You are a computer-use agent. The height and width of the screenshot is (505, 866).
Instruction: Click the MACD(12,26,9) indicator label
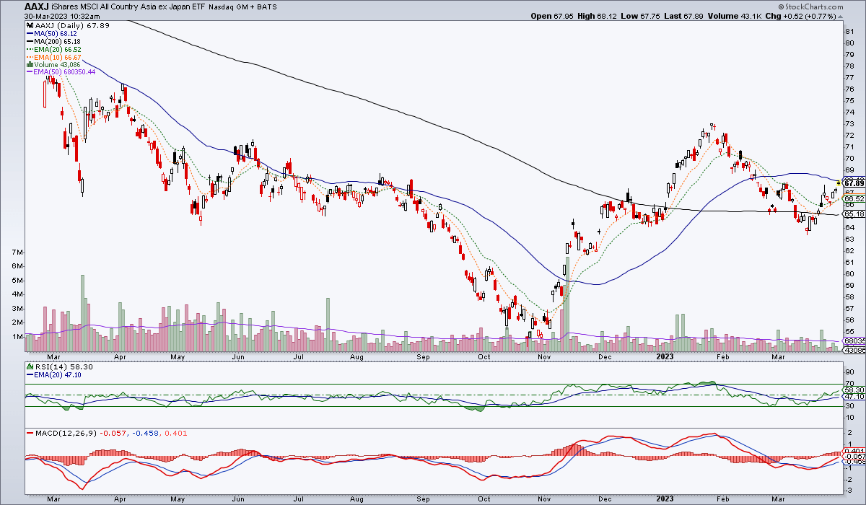coord(64,433)
